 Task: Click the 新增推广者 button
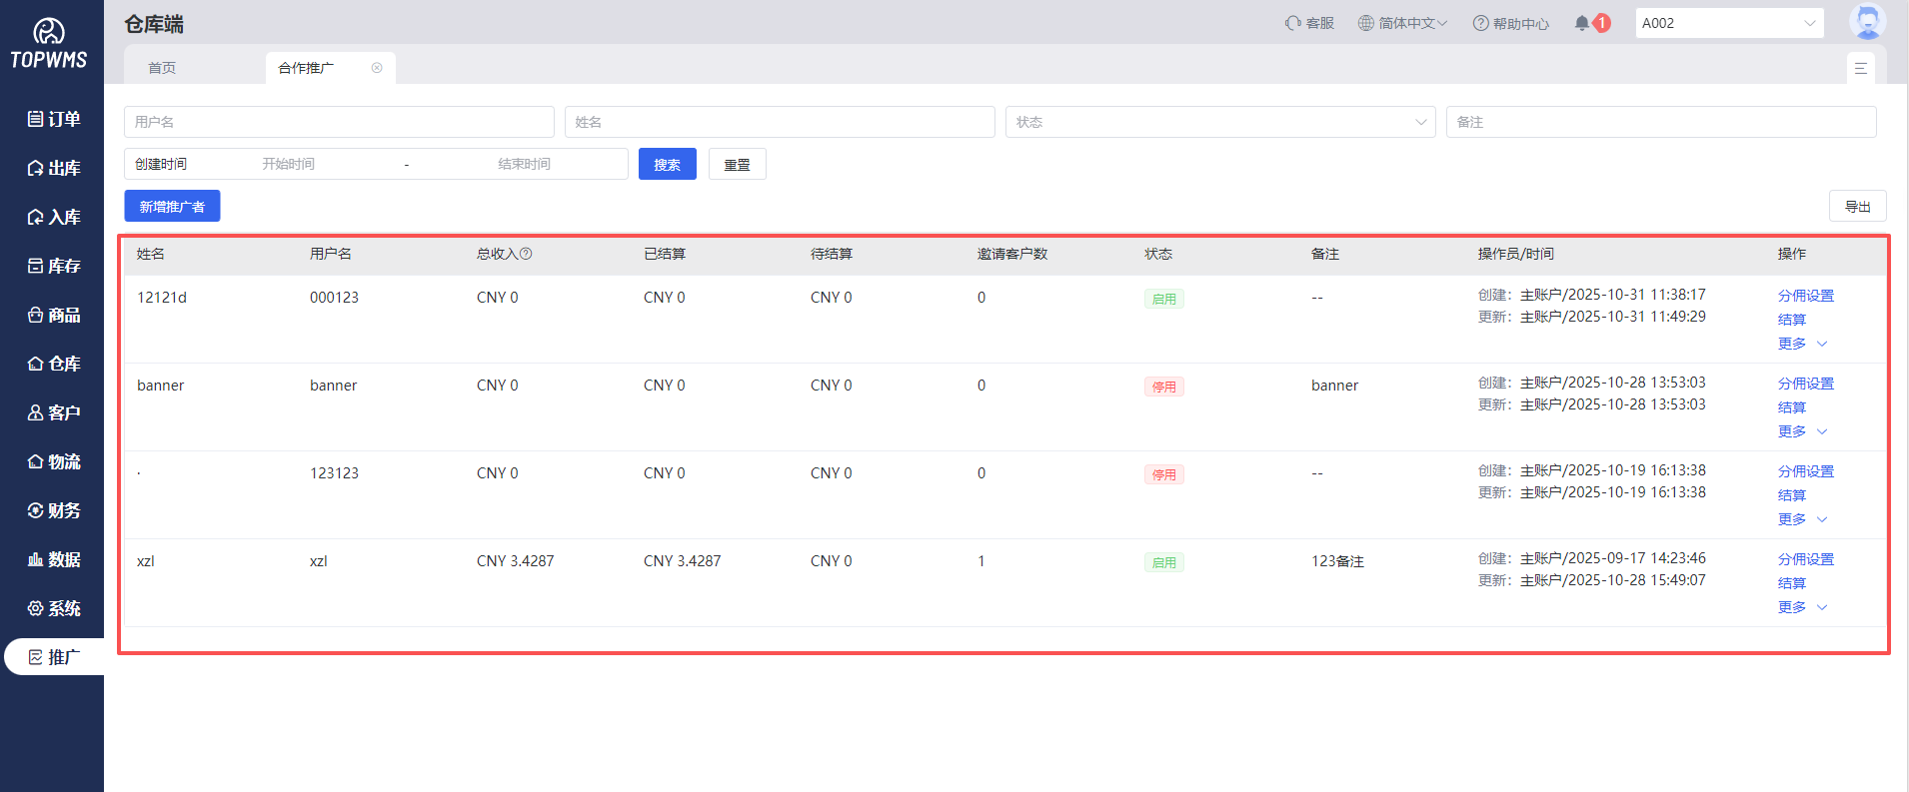coord(172,207)
